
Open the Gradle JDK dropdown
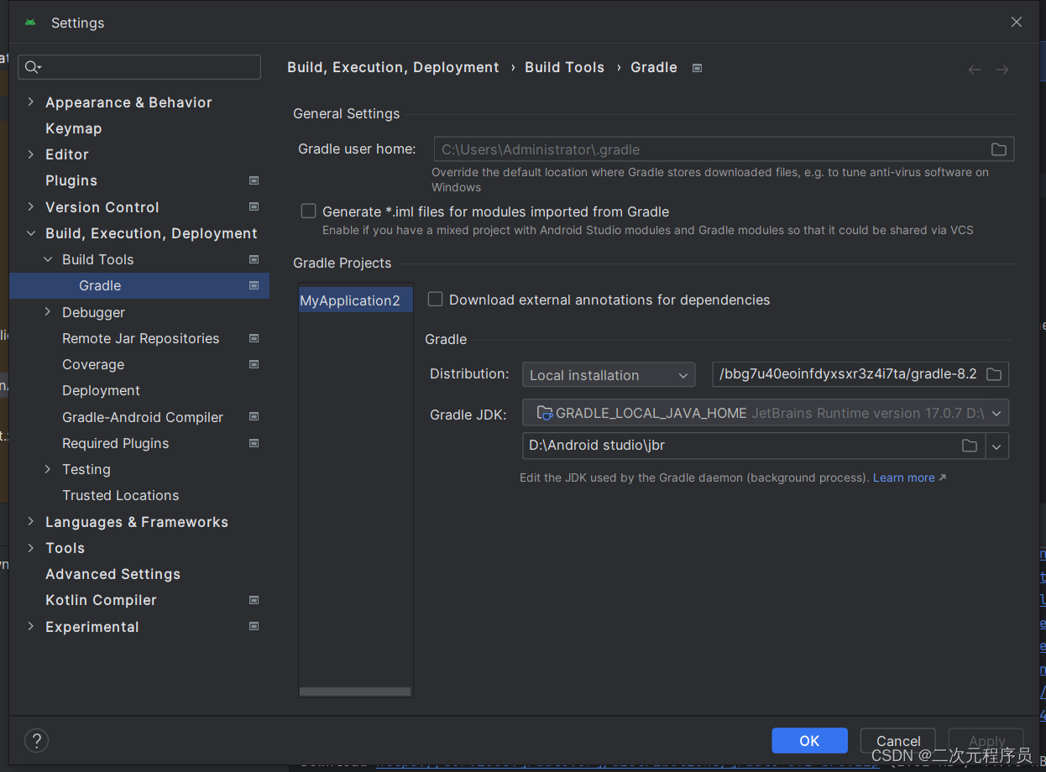765,413
